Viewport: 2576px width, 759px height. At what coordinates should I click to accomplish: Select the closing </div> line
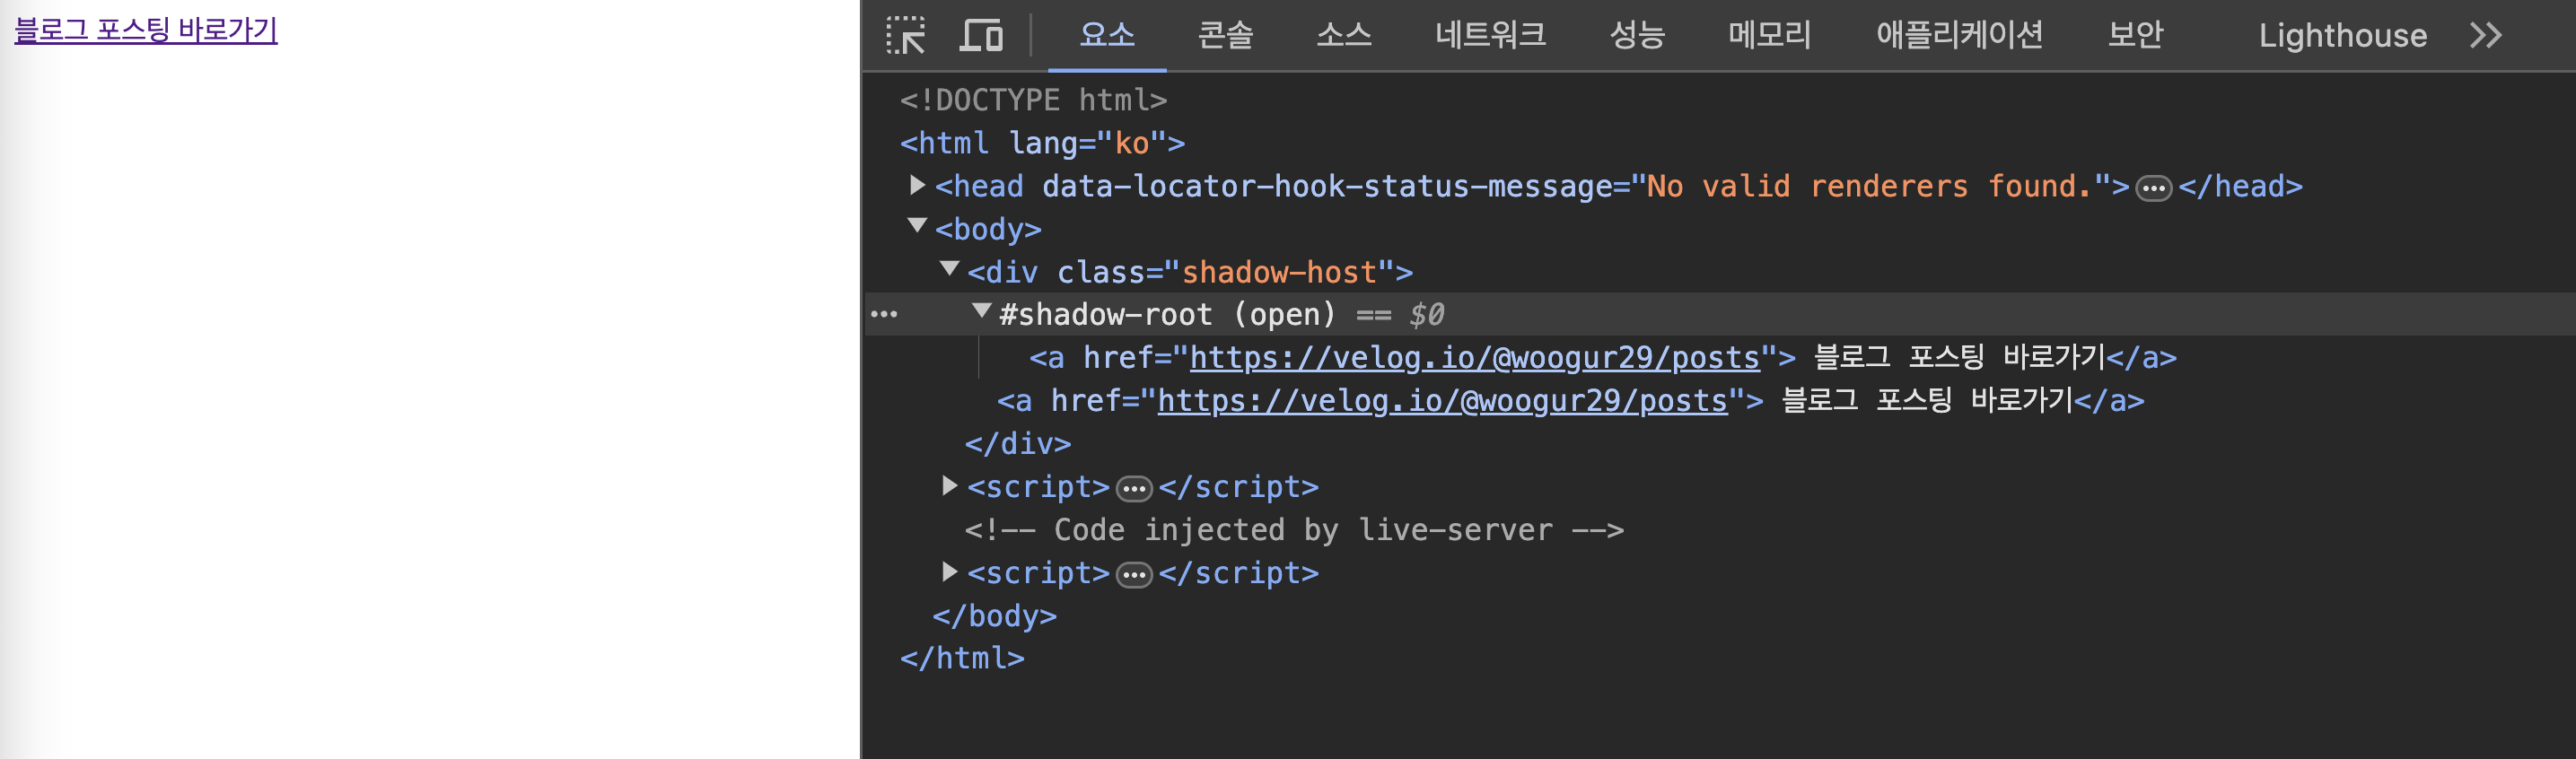pos(1017,444)
